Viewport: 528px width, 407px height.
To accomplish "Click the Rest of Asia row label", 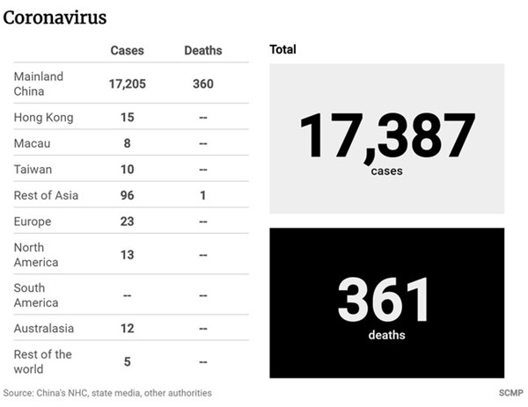I will tap(47, 195).
